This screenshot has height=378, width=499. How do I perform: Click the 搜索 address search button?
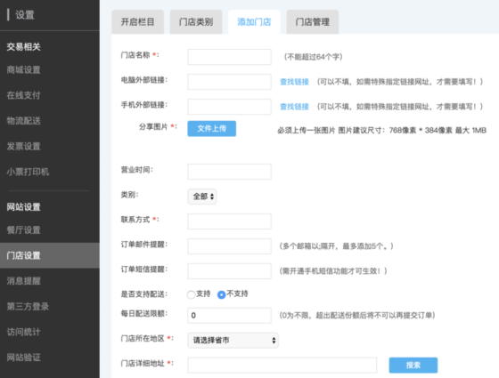413,365
